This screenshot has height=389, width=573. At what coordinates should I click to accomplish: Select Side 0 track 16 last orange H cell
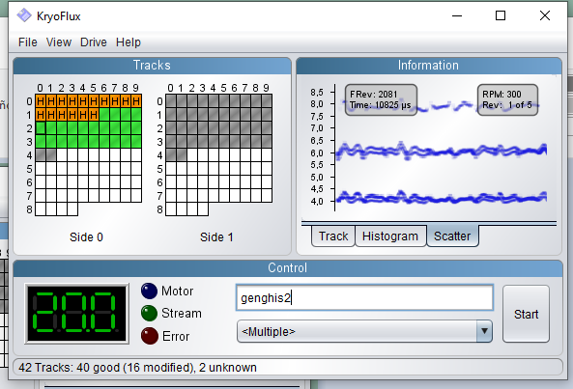point(94,115)
